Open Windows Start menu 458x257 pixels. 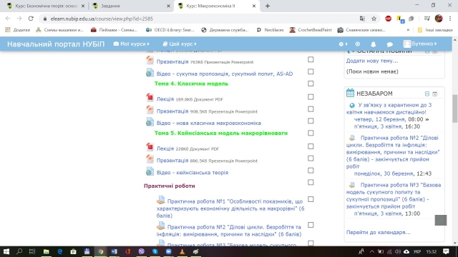coord(6,251)
